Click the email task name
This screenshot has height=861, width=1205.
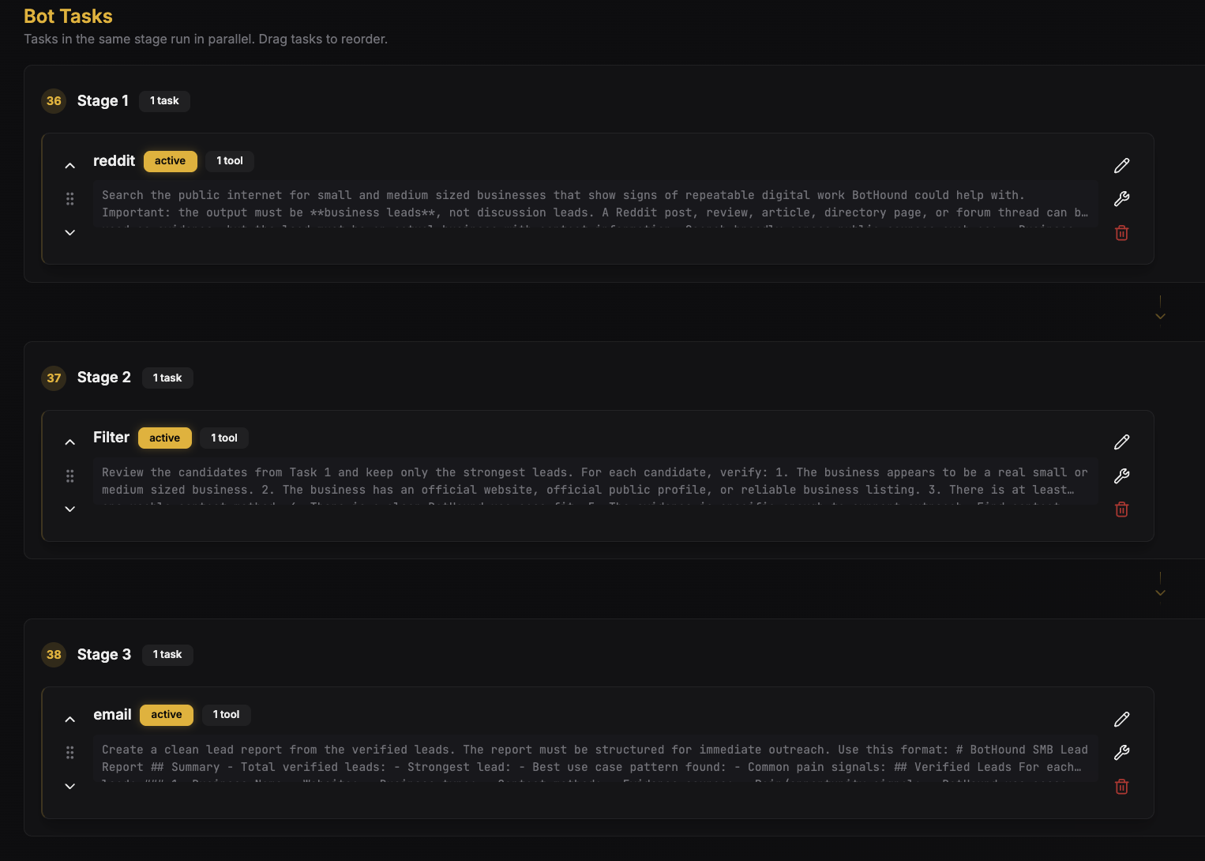click(x=112, y=715)
